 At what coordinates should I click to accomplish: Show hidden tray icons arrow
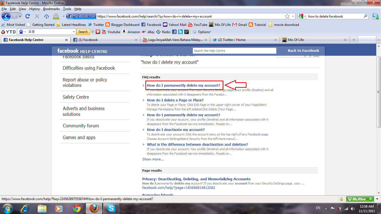(325, 208)
